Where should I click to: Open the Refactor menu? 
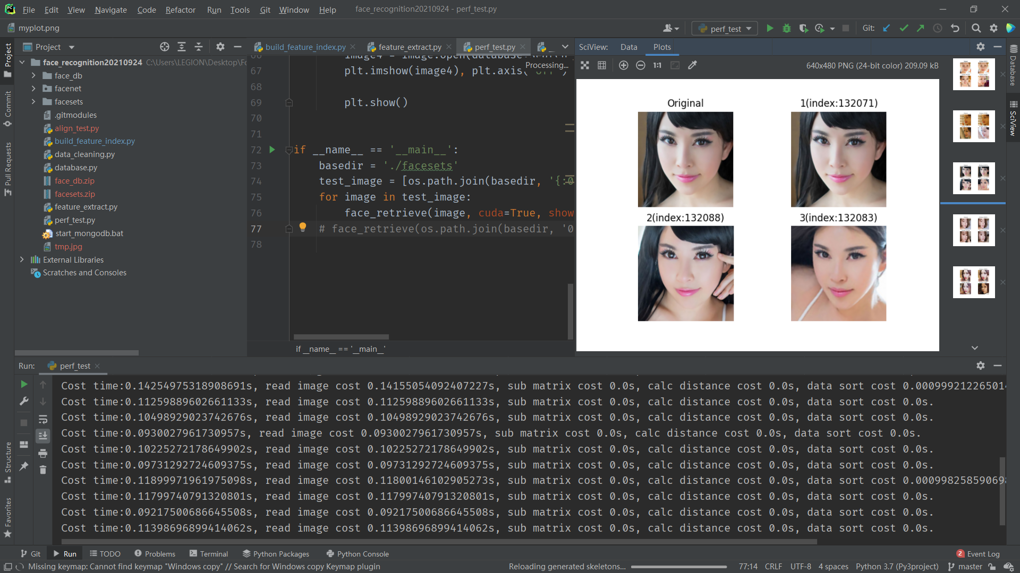[180, 10]
